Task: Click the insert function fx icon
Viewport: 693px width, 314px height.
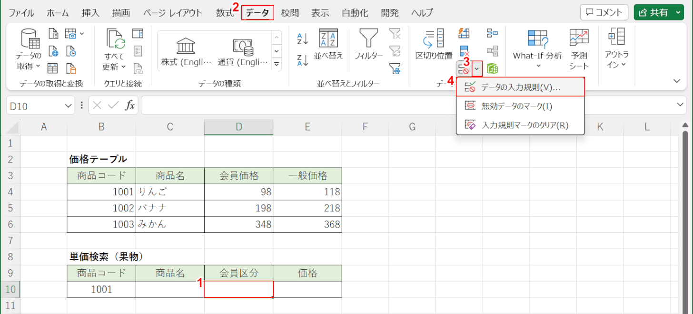Action: pos(129,105)
